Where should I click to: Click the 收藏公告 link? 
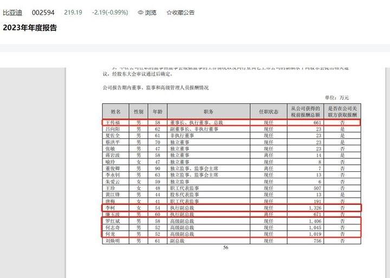point(183,12)
